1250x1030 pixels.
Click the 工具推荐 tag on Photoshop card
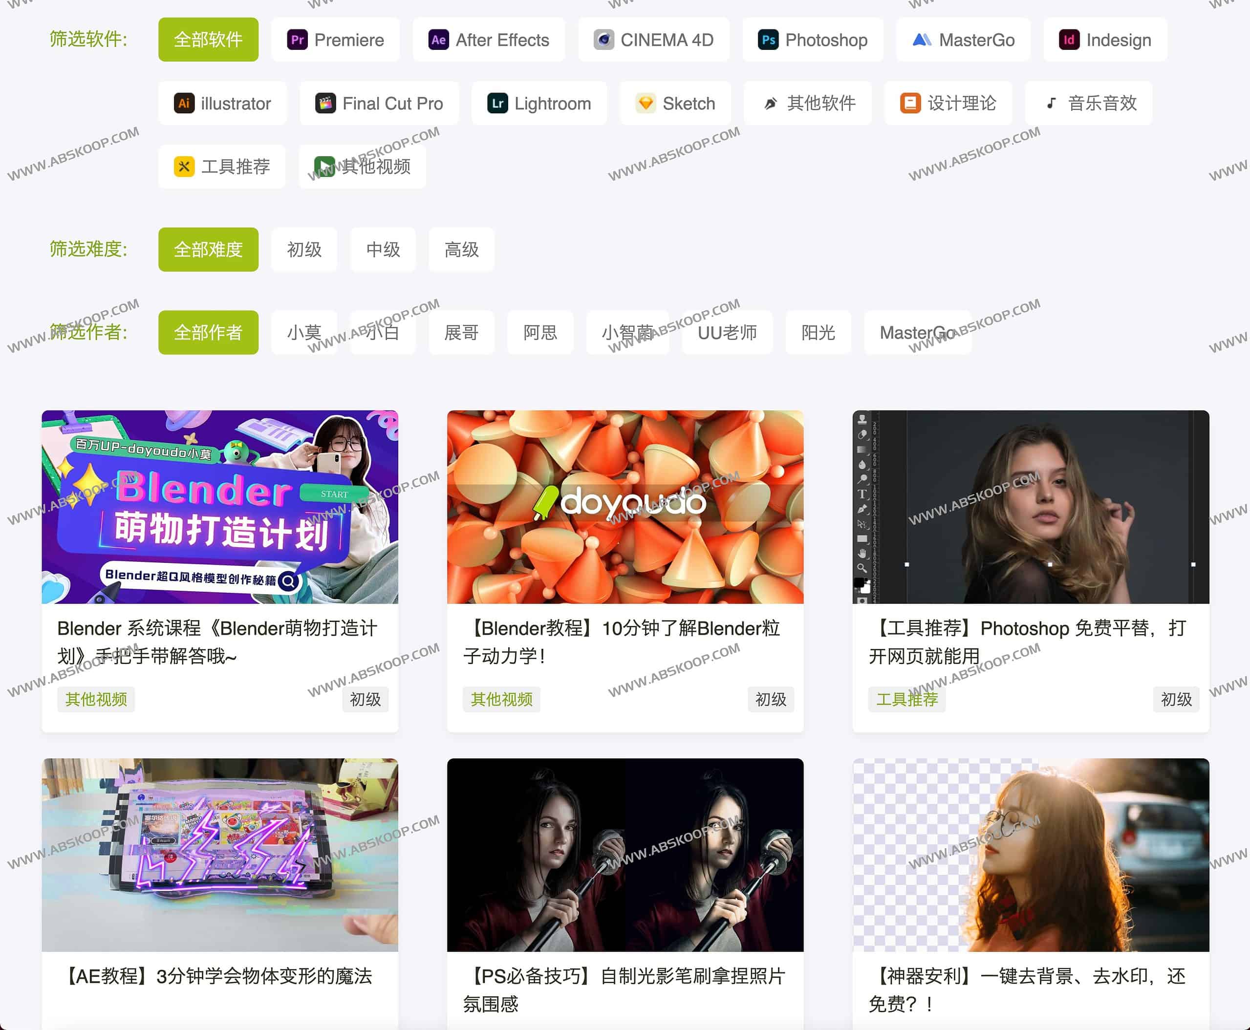click(906, 699)
